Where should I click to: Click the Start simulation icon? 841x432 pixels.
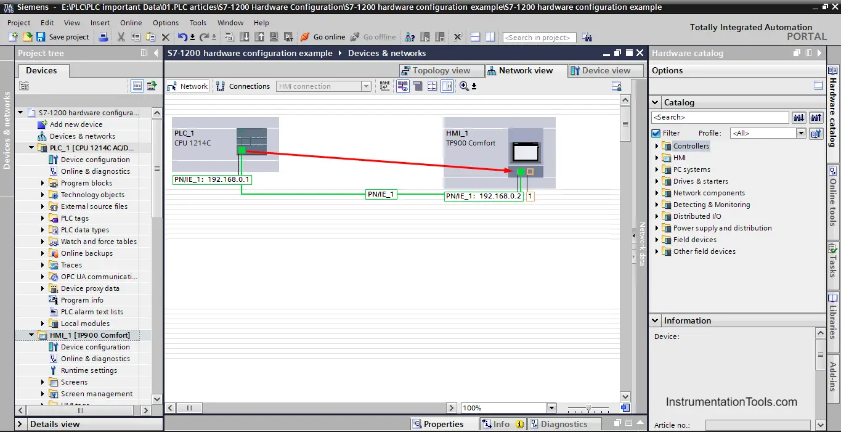[273, 37]
